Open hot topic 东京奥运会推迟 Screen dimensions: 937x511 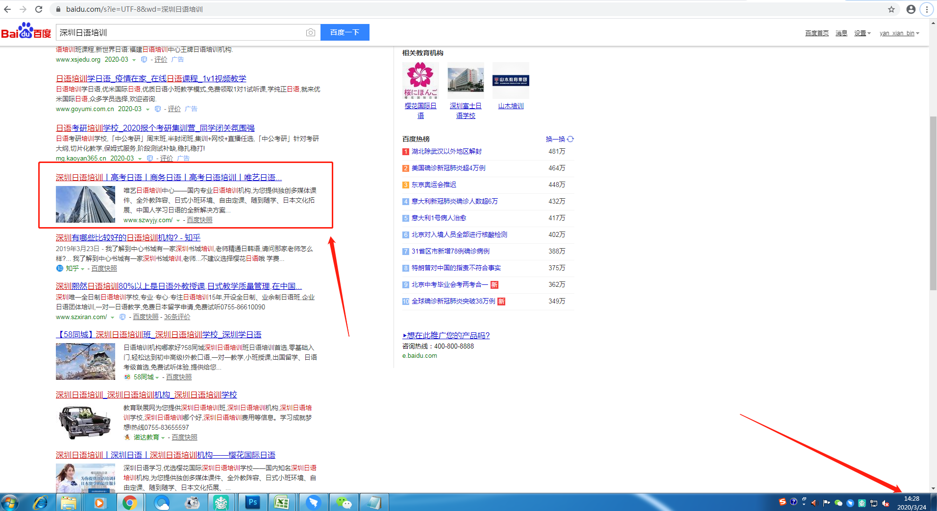click(434, 185)
